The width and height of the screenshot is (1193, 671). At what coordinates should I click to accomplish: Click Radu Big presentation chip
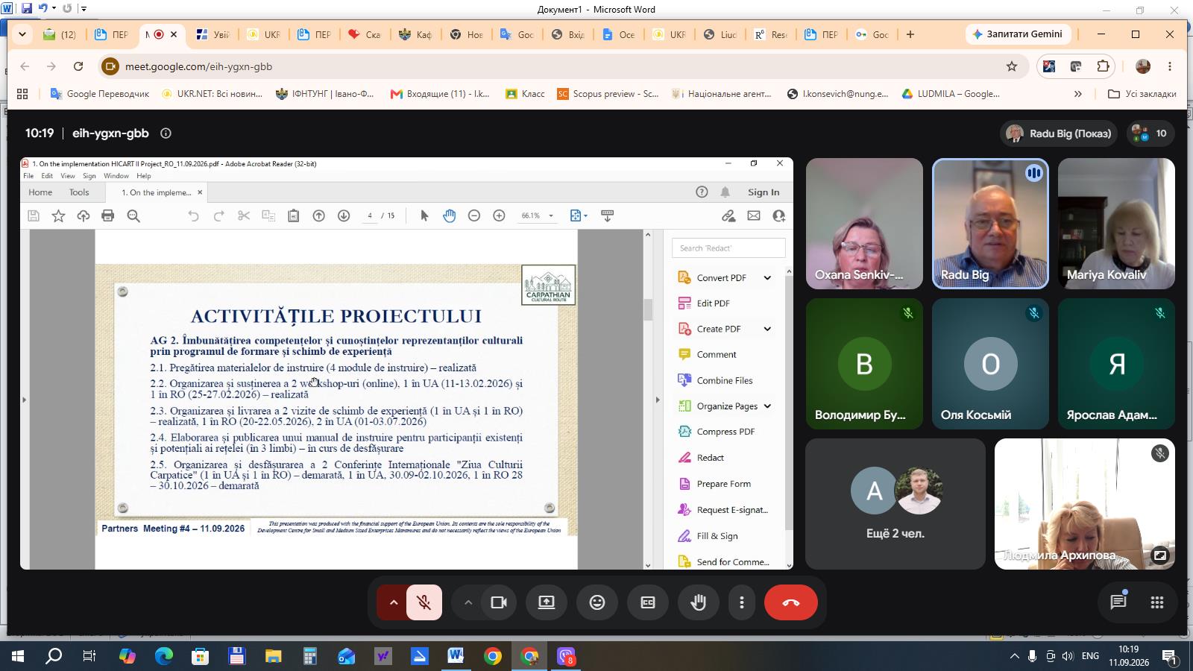point(1059,133)
